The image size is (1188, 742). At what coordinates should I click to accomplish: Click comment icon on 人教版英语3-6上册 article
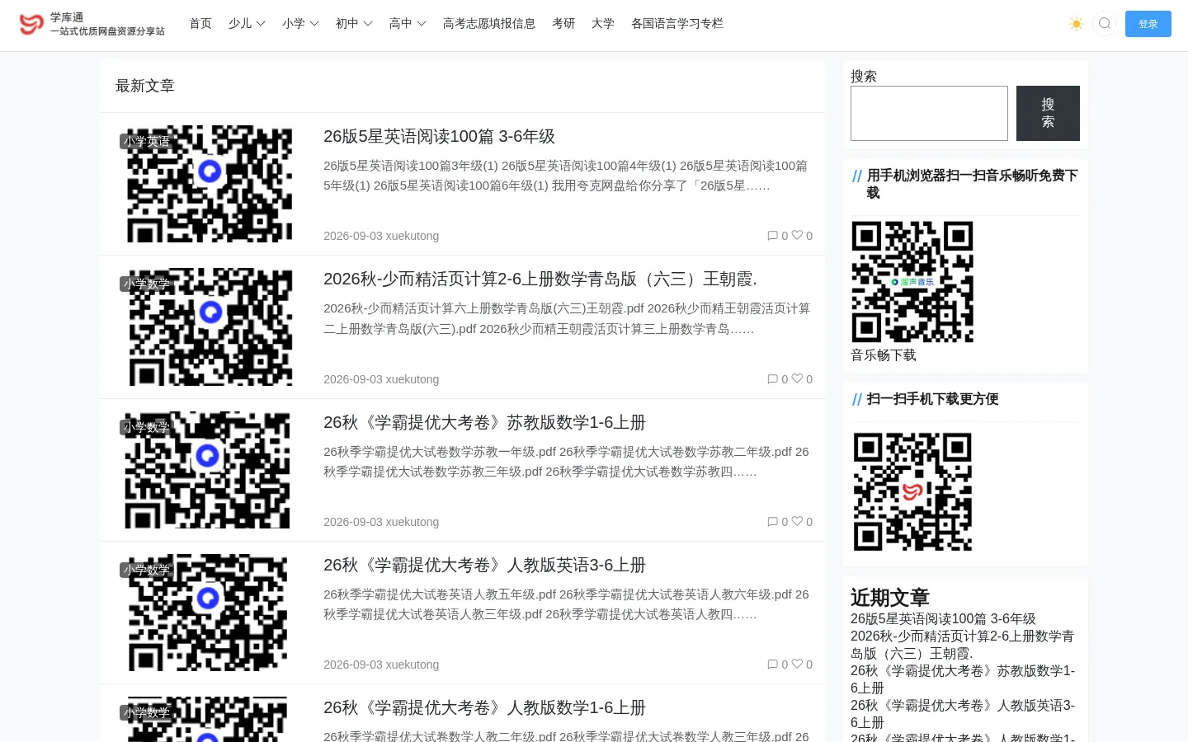(773, 665)
